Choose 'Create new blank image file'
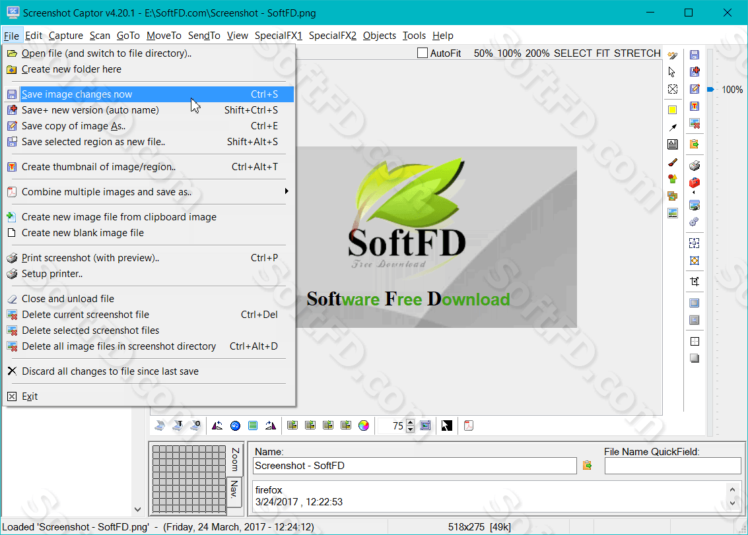 149,233
